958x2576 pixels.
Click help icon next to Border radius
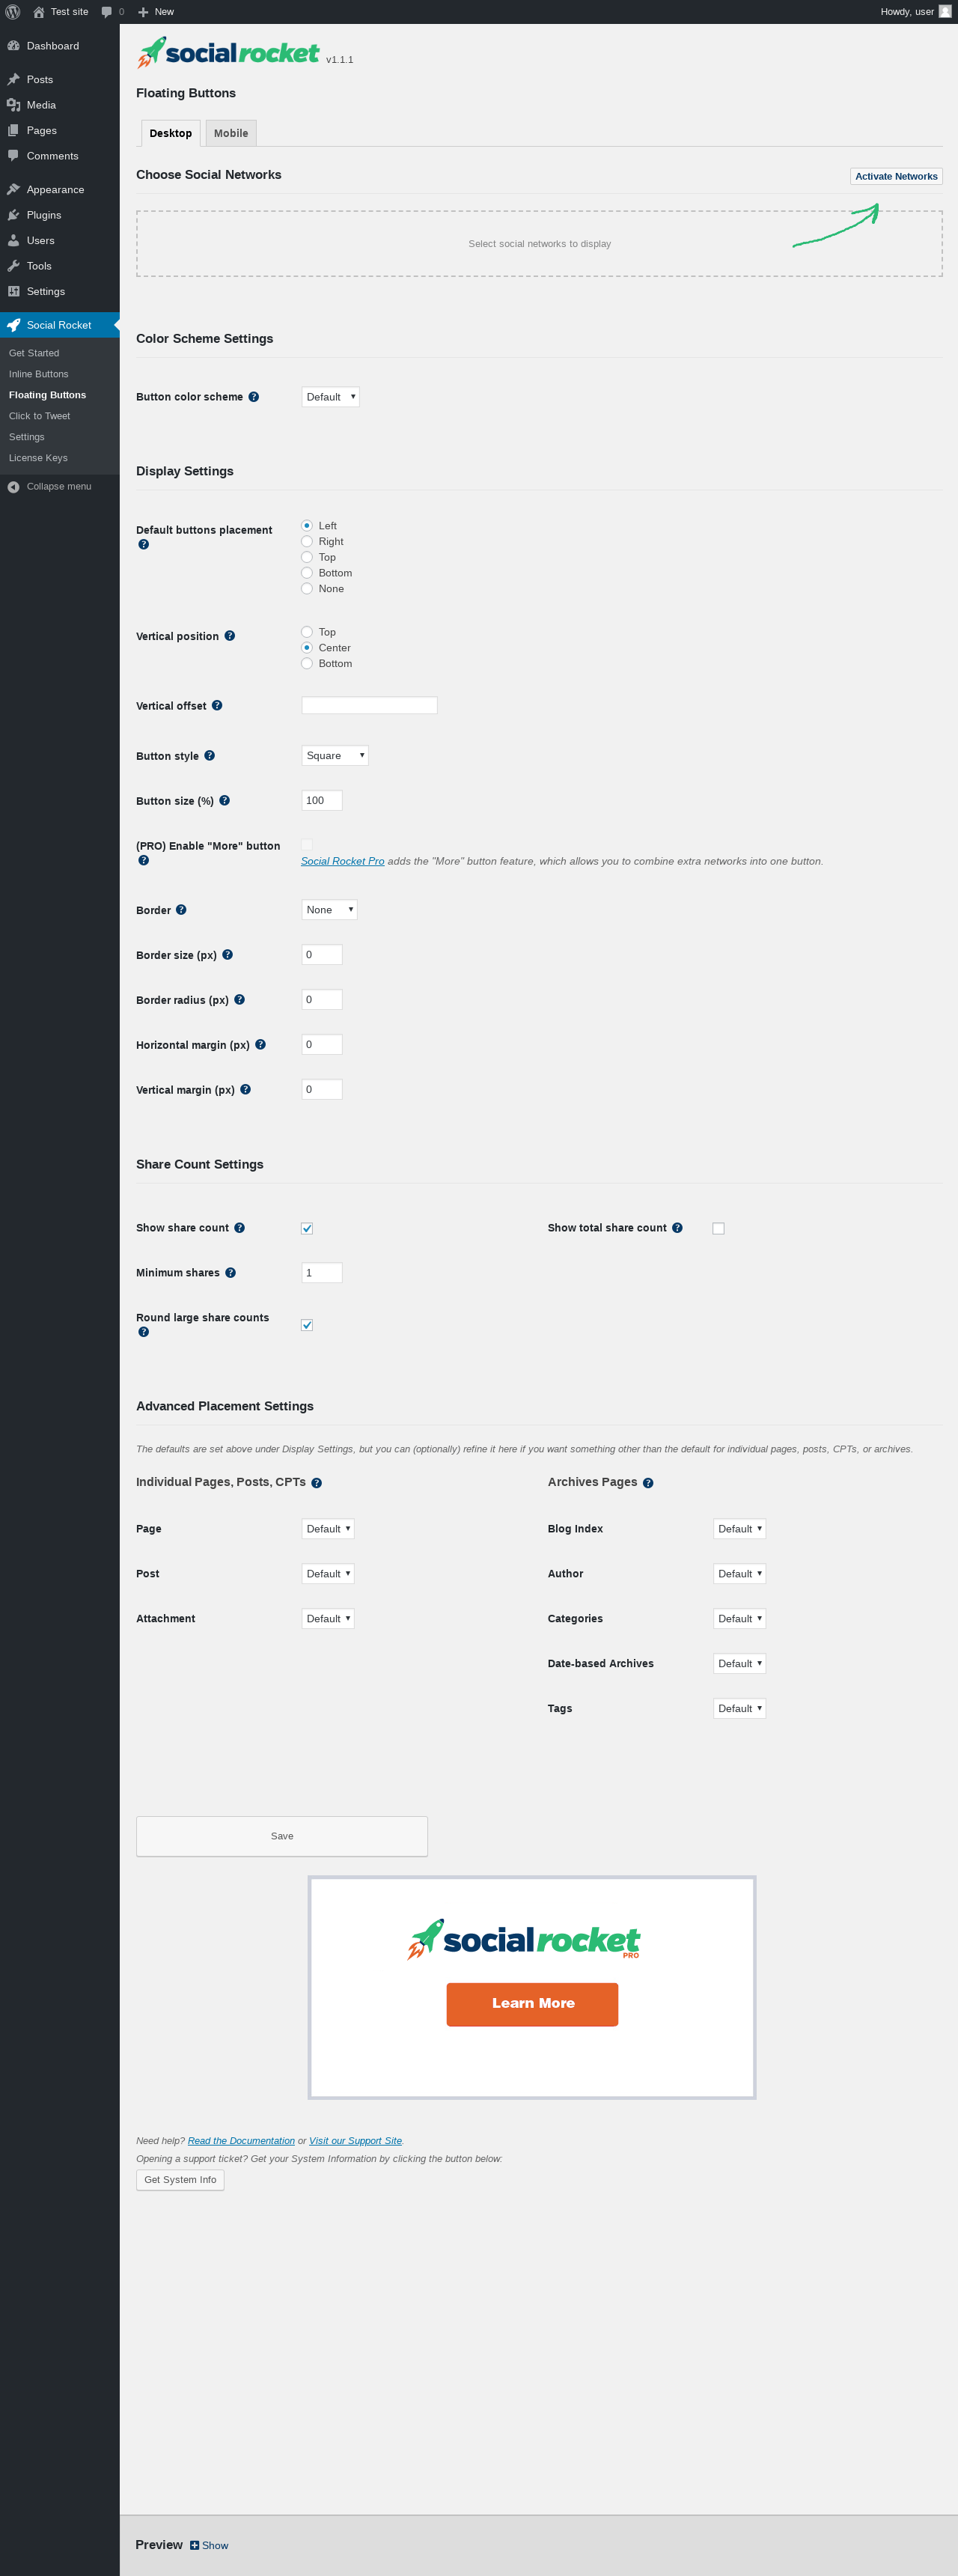tap(240, 1000)
